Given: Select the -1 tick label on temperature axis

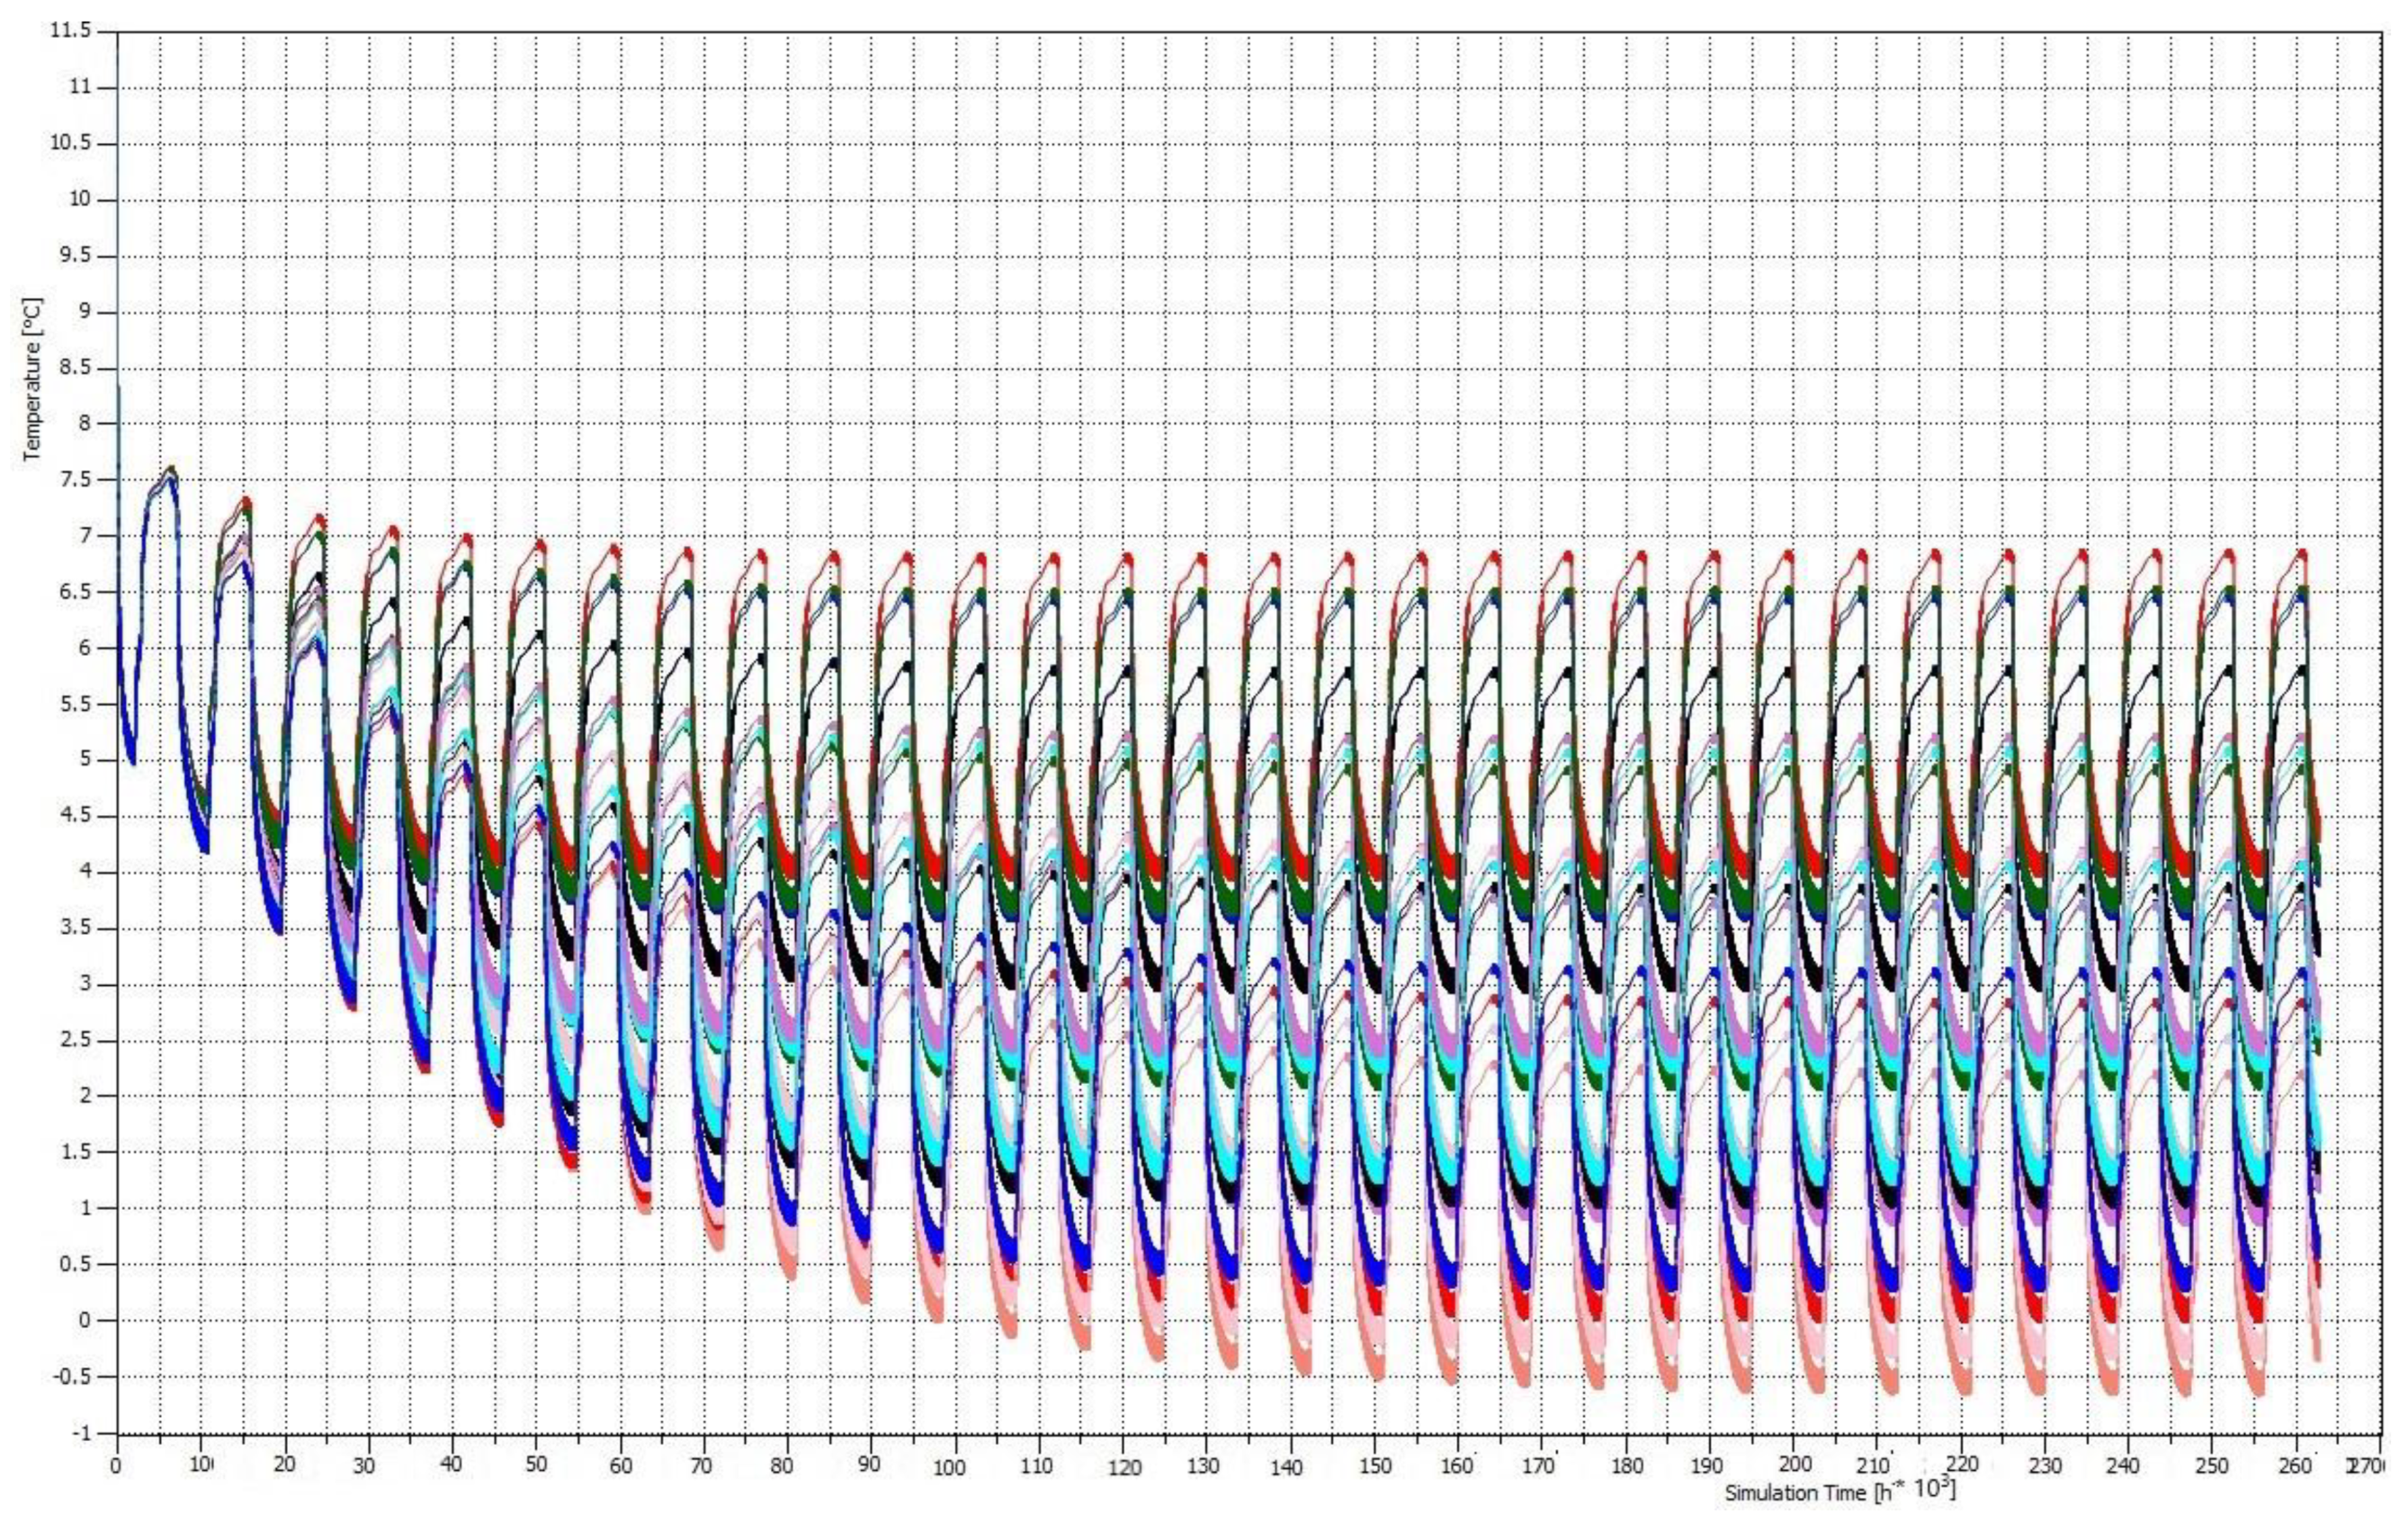Looking at the screenshot, I should click(81, 1432).
